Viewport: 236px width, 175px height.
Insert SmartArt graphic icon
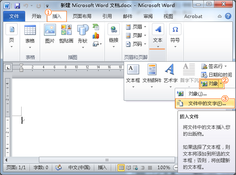click(96, 27)
